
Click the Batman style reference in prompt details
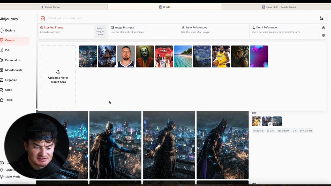[267, 121]
